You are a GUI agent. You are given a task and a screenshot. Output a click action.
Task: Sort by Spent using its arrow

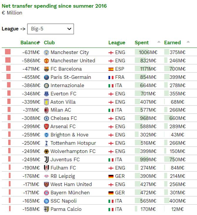pos(159,42)
